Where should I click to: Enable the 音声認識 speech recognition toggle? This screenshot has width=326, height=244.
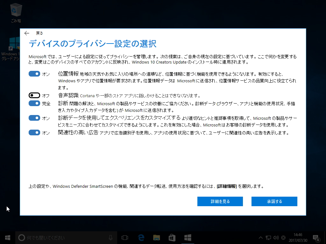pos(34,95)
